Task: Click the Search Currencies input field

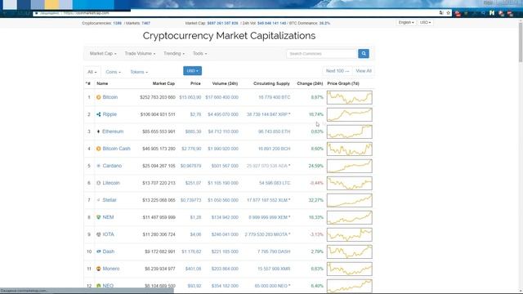Action: pos(322,53)
